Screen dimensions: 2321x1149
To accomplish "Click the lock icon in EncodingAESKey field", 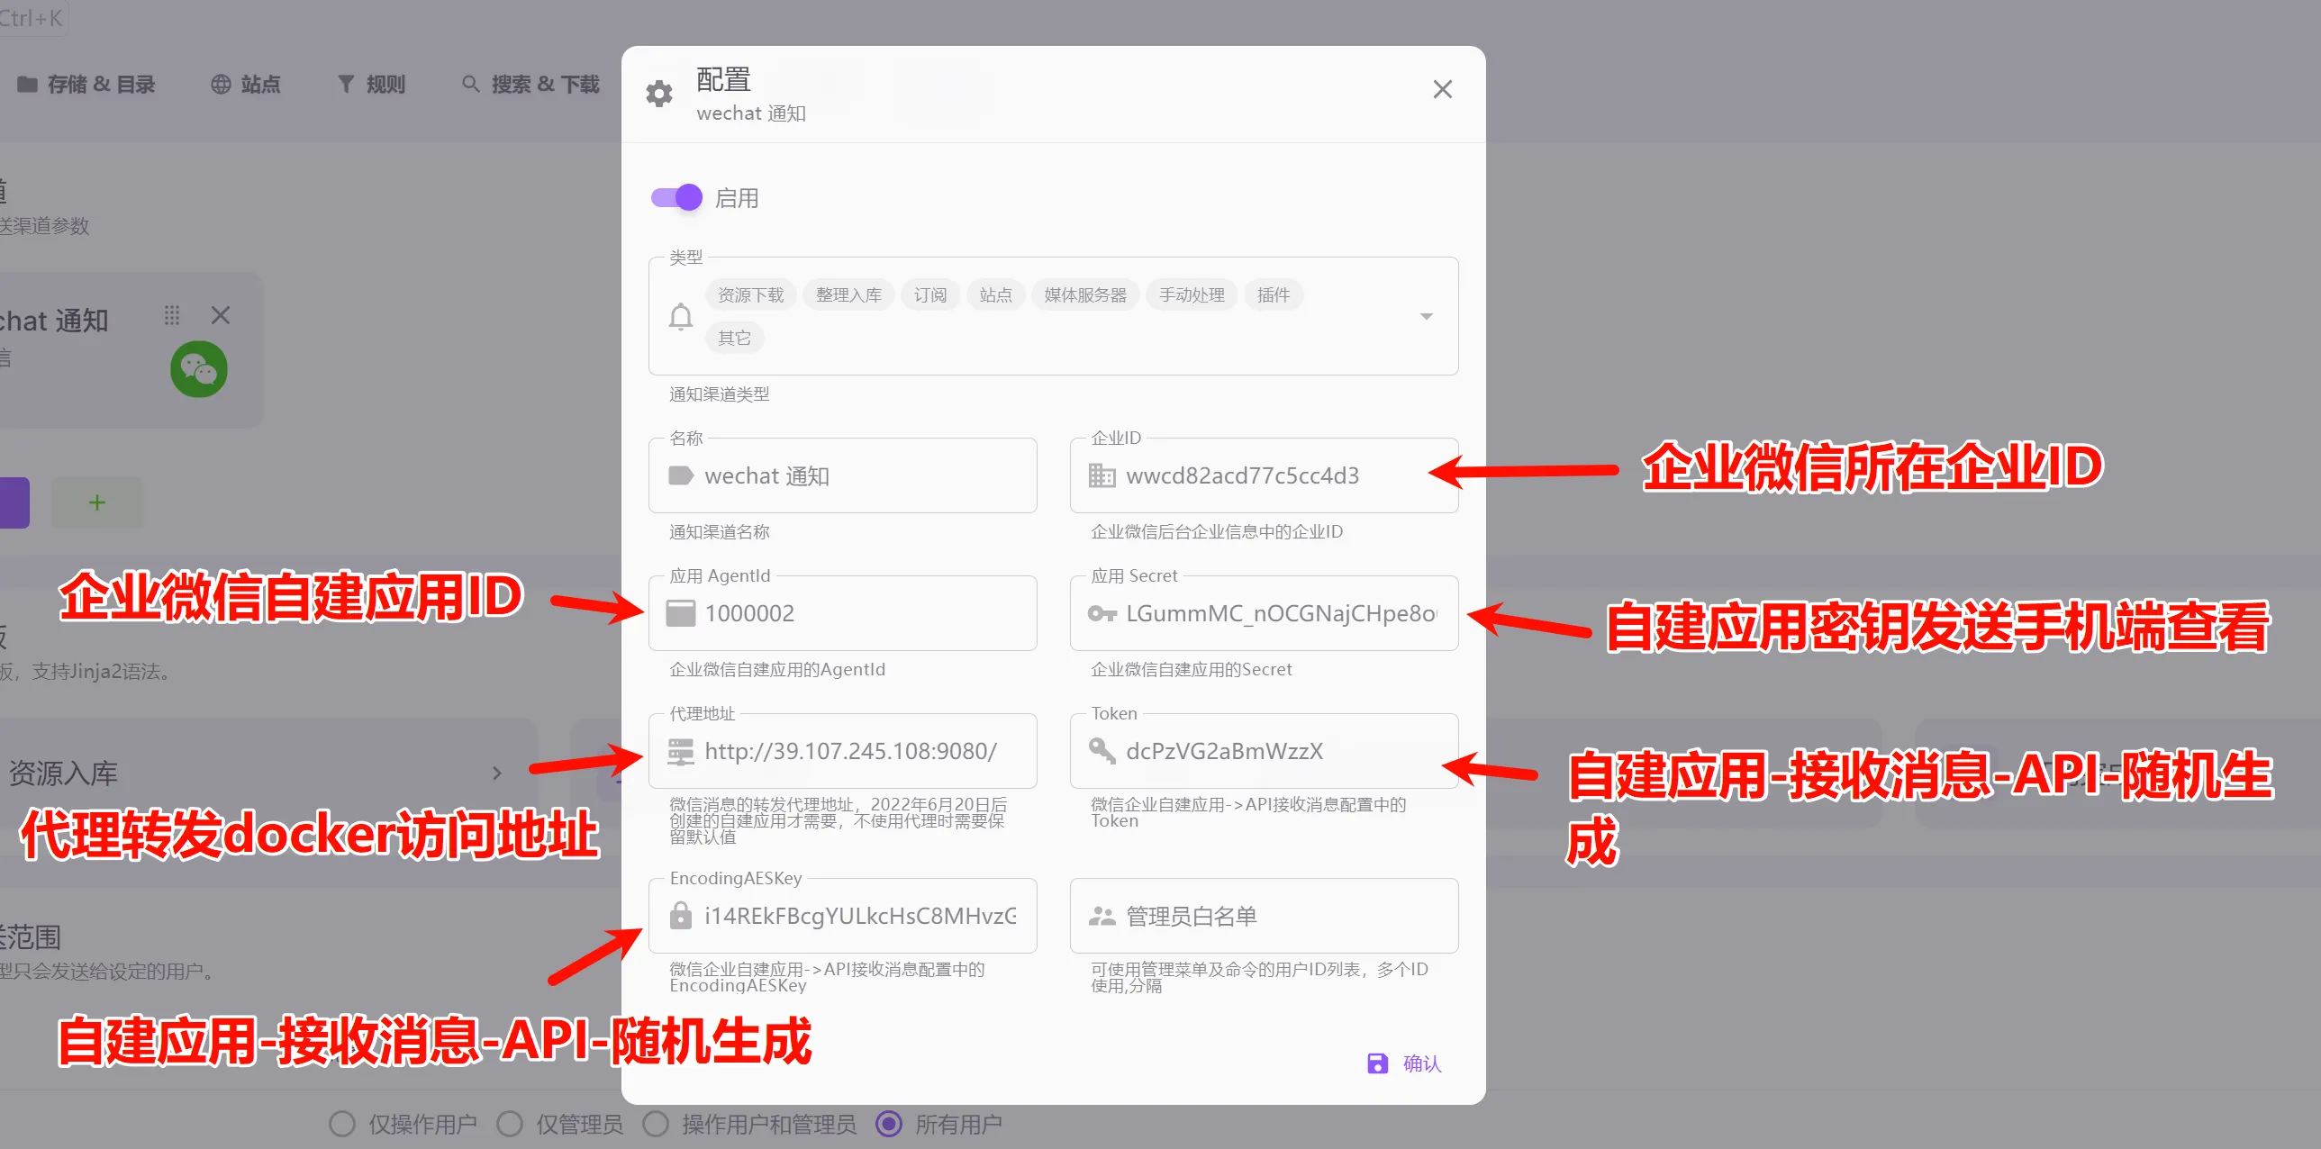I will tap(681, 916).
